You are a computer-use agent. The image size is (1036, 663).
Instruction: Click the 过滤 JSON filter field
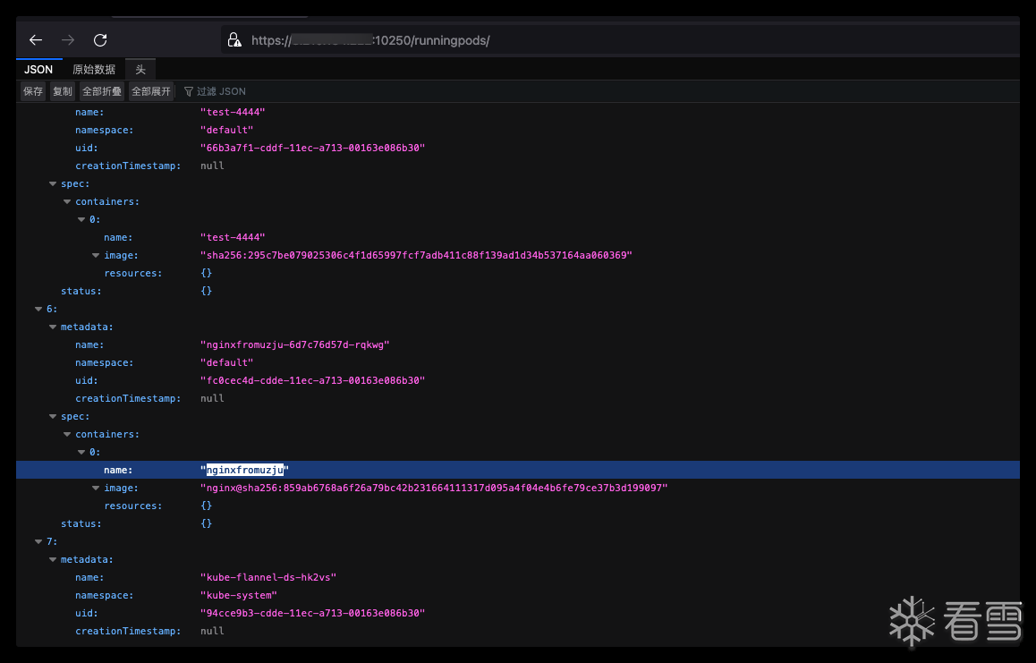[x=221, y=91]
